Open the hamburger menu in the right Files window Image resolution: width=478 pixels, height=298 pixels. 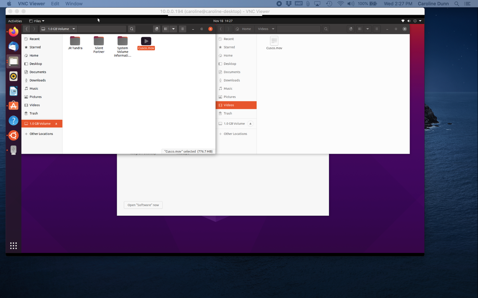click(x=376, y=29)
